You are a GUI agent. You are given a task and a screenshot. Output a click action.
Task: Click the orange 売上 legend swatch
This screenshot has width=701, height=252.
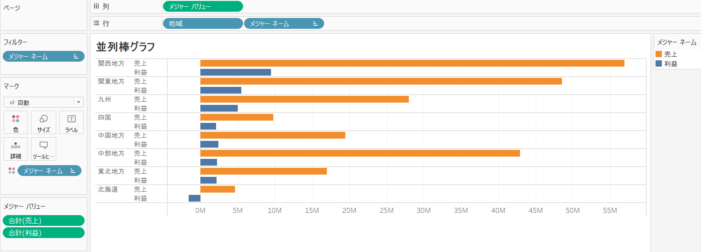(x=659, y=54)
